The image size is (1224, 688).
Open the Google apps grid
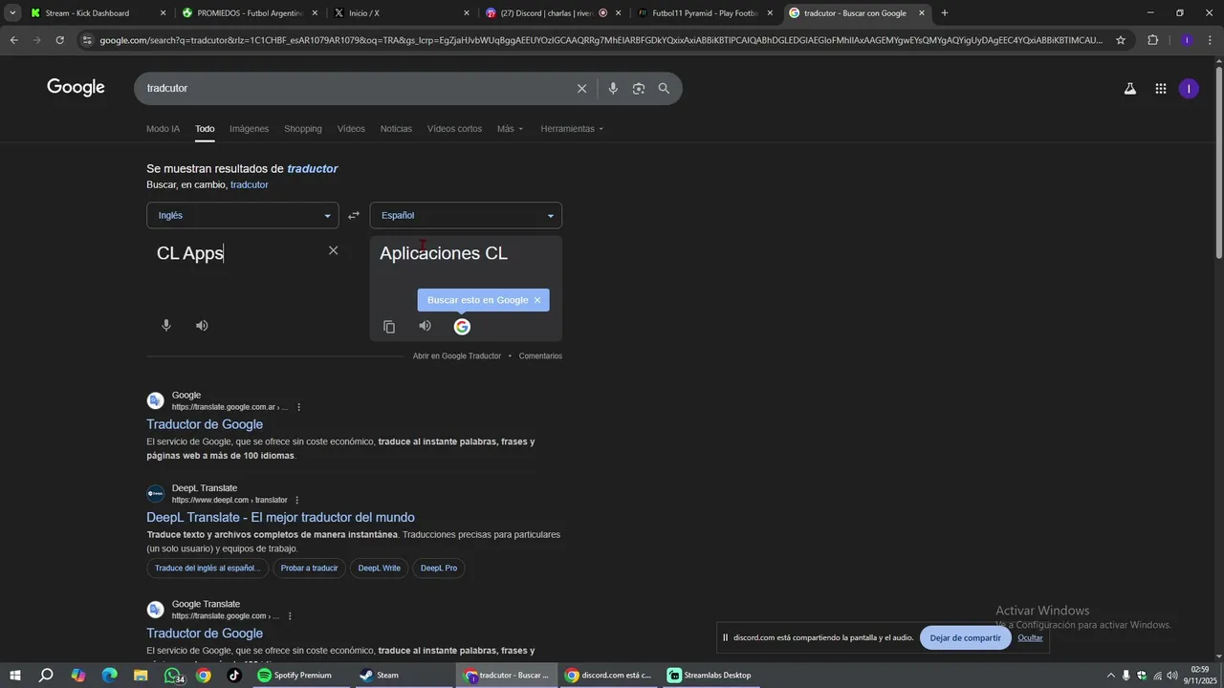pyautogui.click(x=1160, y=89)
